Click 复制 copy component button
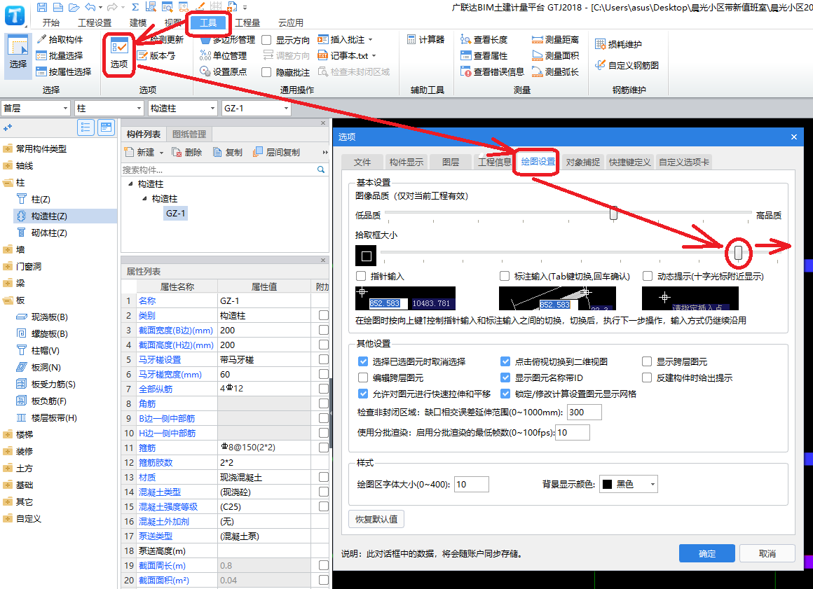This screenshot has height=589, width=813. (228, 152)
